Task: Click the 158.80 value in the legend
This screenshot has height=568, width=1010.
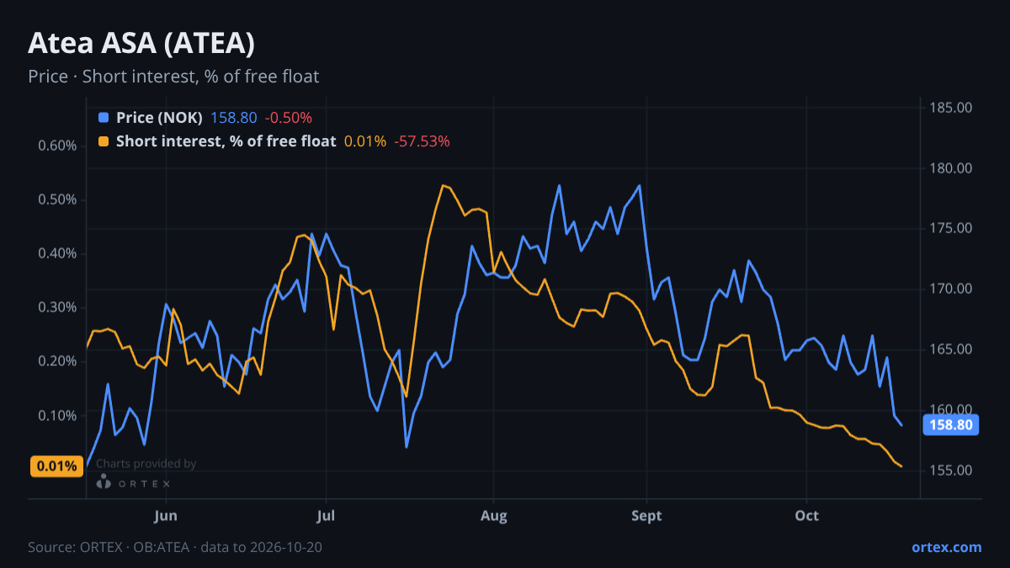Action: (x=233, y=118)
